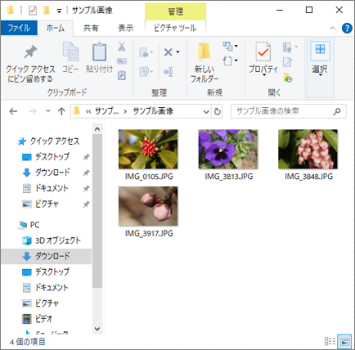355x350 pixels.
Task: Click the Delete X icon
Action: tap(168, 52)
